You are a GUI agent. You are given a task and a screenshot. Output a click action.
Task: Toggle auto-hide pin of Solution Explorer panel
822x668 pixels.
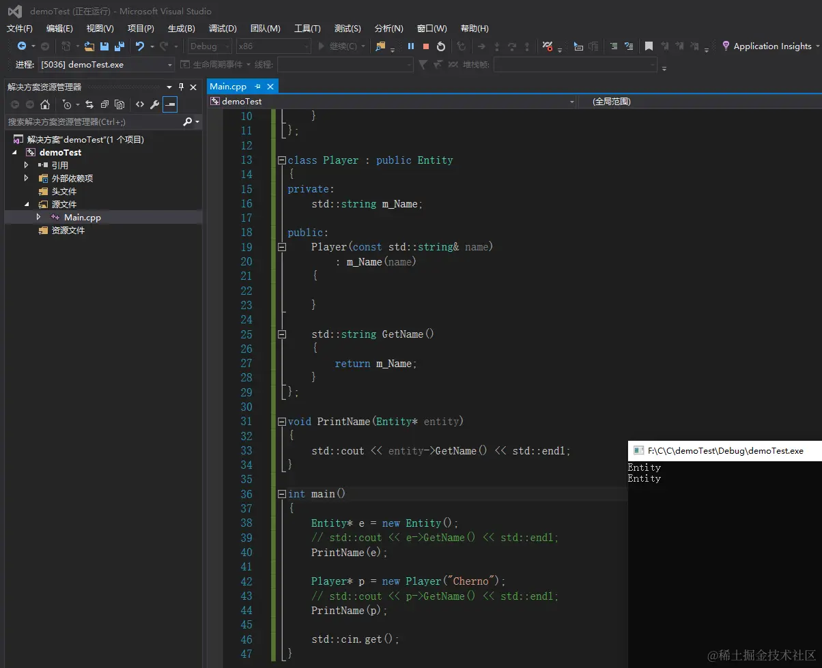[182, 87]
